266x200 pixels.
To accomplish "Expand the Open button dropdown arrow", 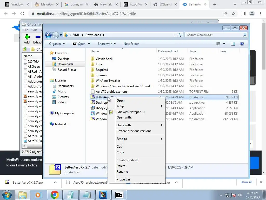I will [x=89, y=44].
